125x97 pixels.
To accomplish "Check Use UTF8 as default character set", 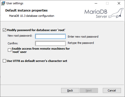I will pos(4,61).
